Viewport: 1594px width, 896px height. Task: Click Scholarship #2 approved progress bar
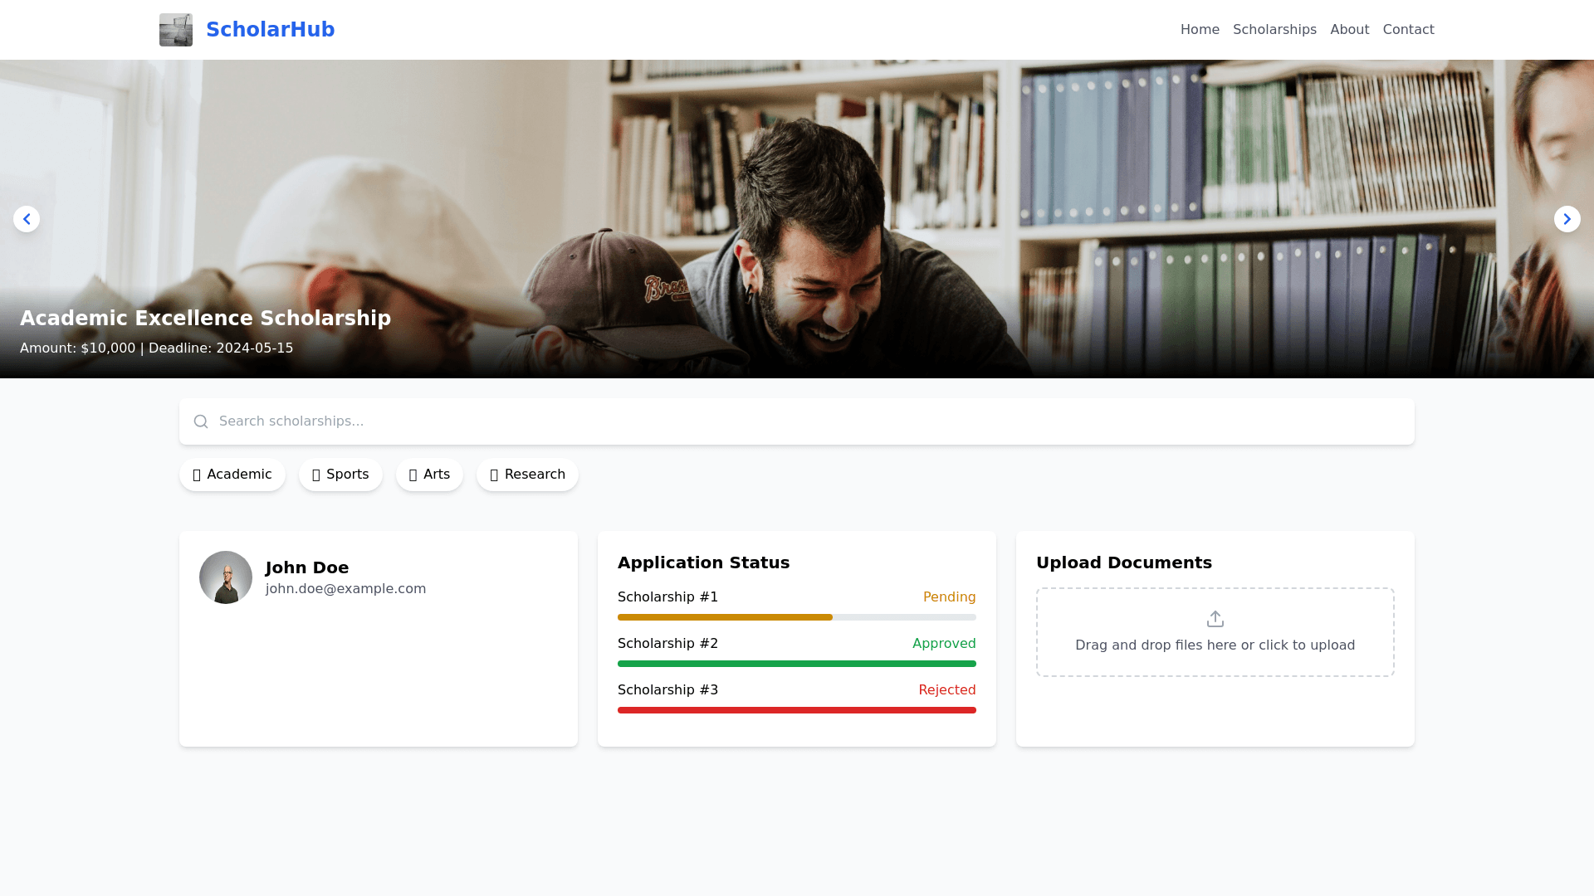coord(796,664)
